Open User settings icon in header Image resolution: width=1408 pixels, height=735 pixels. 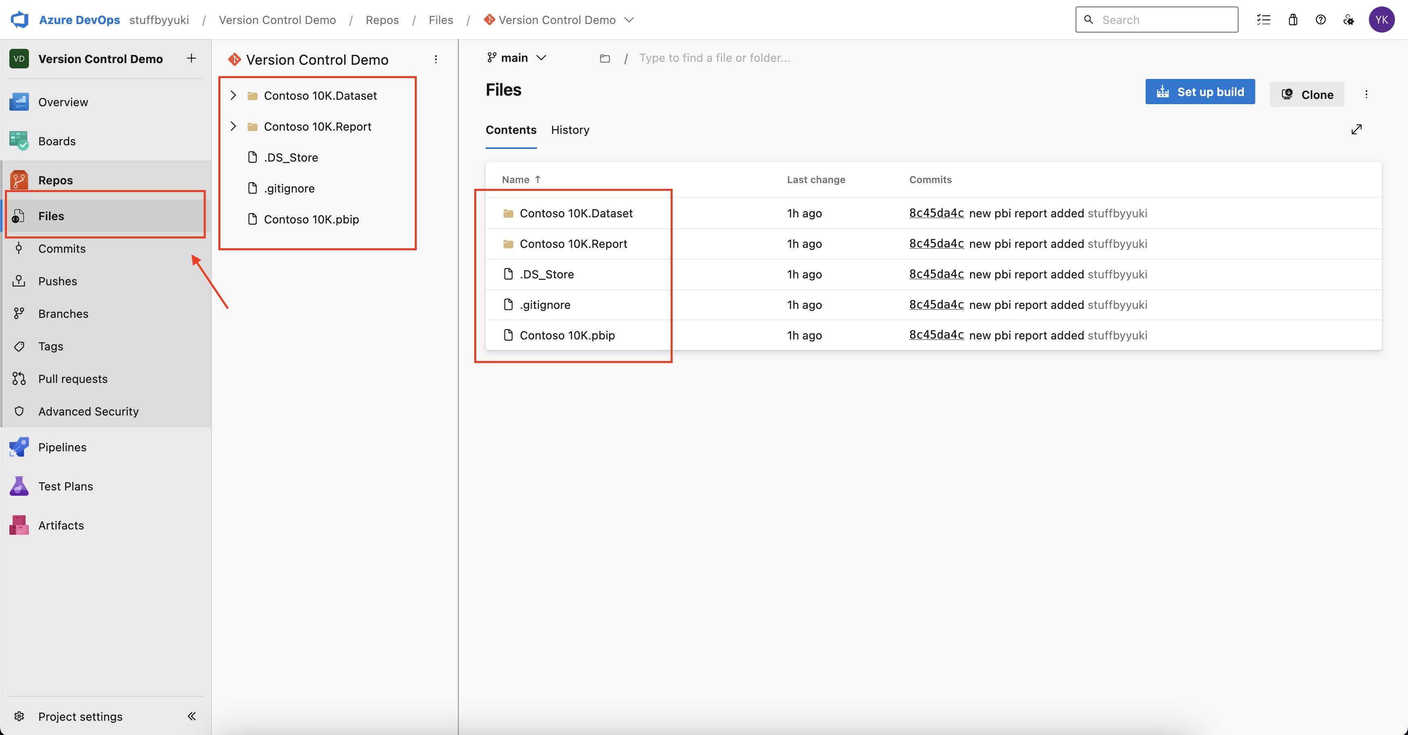click(x=1349, y=20)
